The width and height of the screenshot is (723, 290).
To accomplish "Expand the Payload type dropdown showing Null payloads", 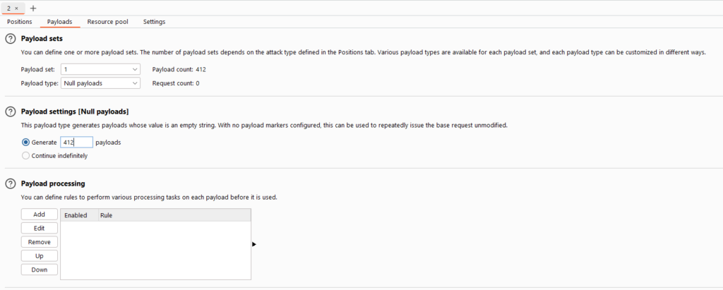I will pyautogui.click(x=100, y=83).
